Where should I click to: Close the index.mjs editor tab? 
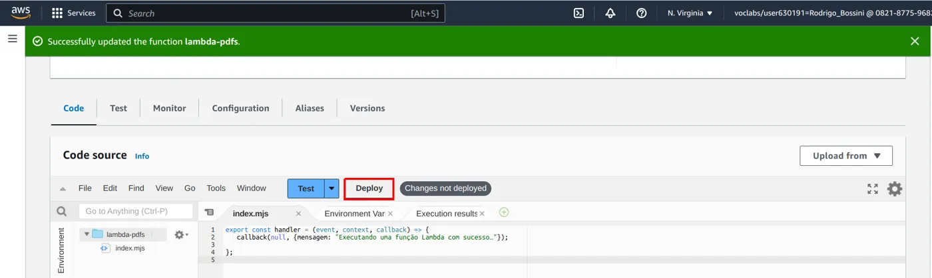point(298,214)
